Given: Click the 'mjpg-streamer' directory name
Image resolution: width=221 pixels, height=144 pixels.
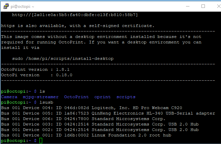Looking at the screenshot, I should click(40, 97).
